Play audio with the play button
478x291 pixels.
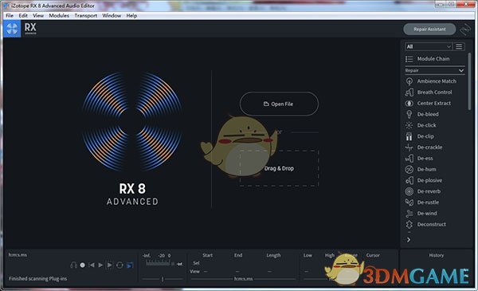coord(100,265)
